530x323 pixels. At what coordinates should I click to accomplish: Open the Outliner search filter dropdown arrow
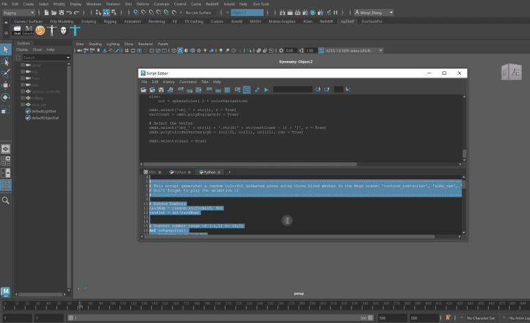(68, 58)
